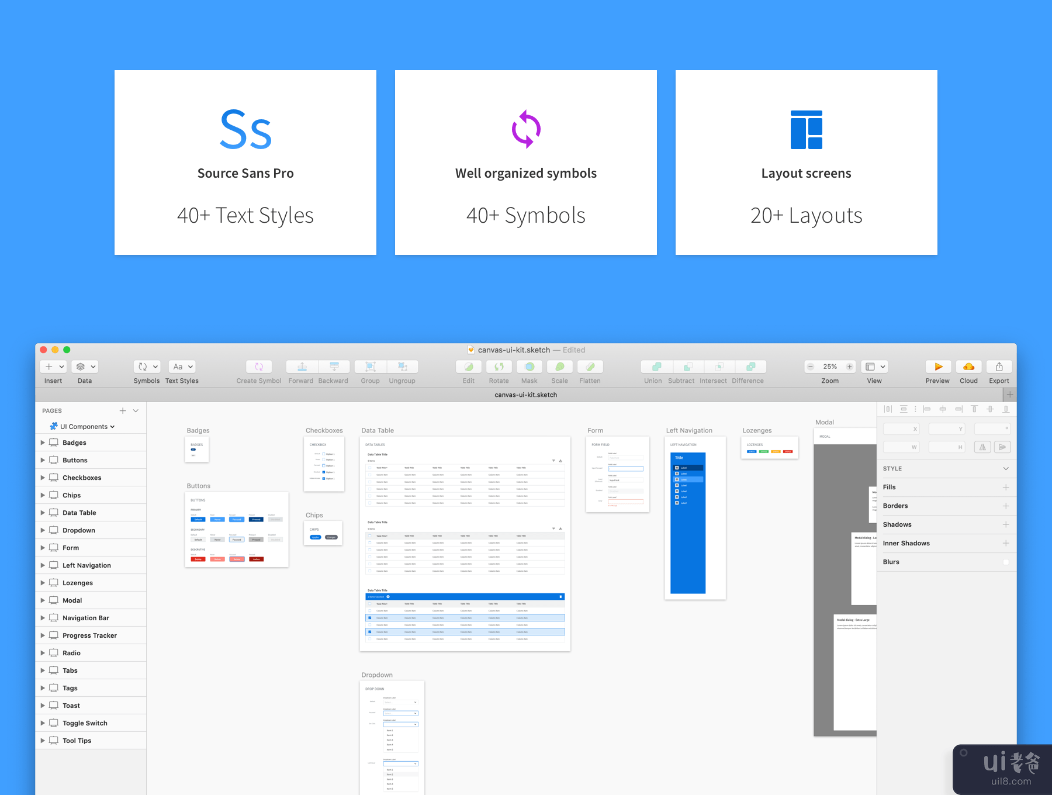
Task: Add a new fill in Fills
Action: click(x=1006, y=487)
